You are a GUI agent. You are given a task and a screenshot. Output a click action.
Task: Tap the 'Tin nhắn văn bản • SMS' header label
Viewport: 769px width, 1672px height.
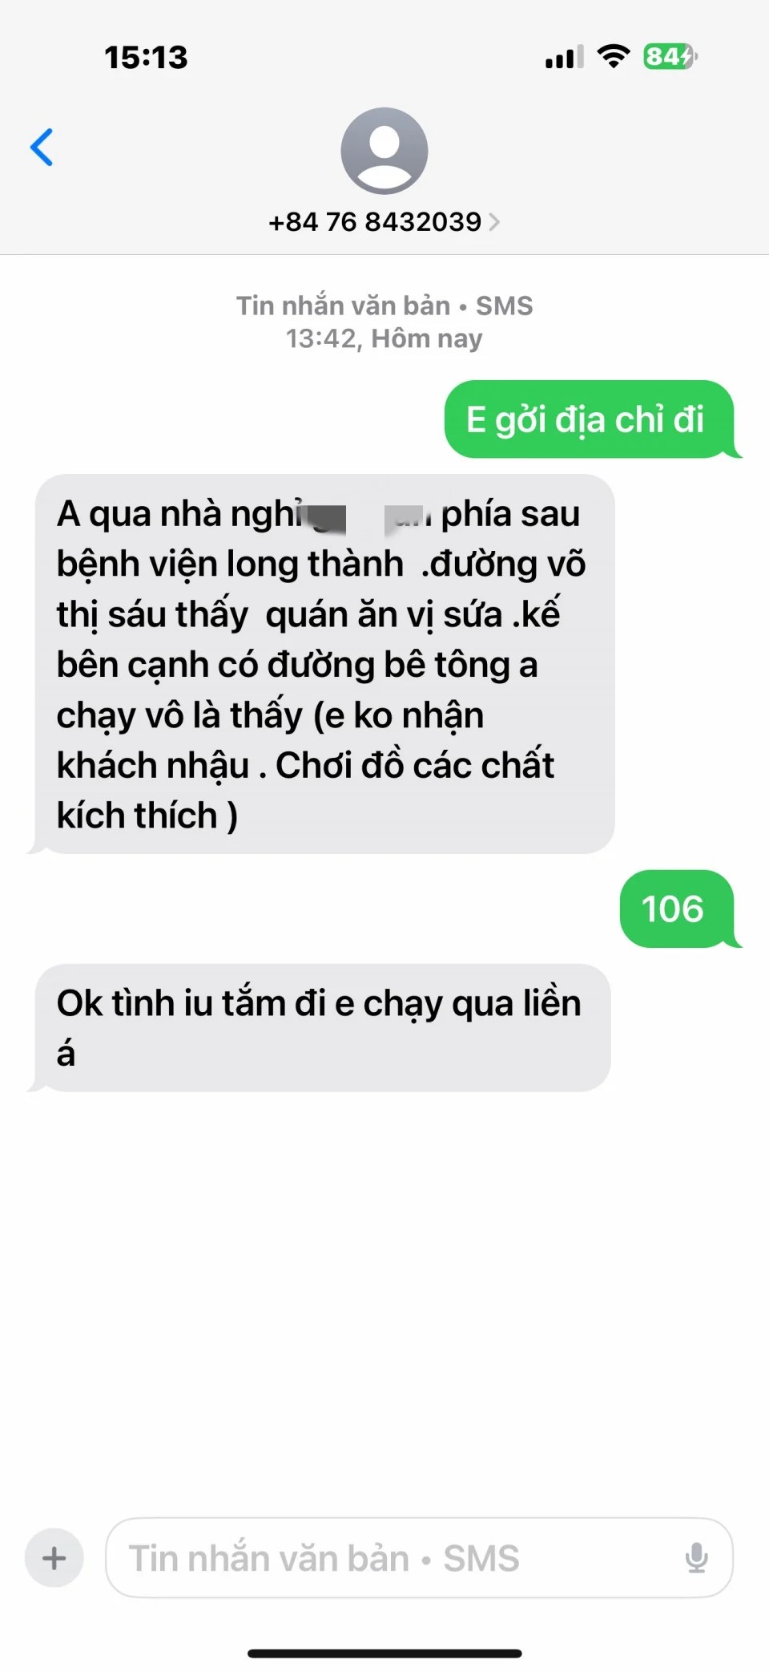coord(384,306)
